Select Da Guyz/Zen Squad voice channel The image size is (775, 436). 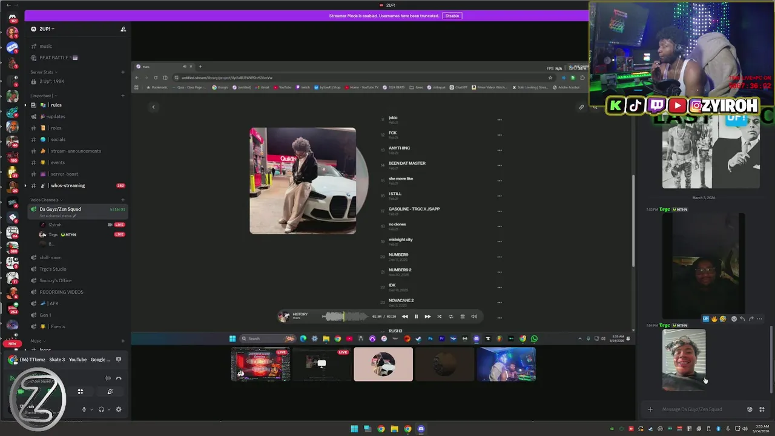(x=77, y=211)
